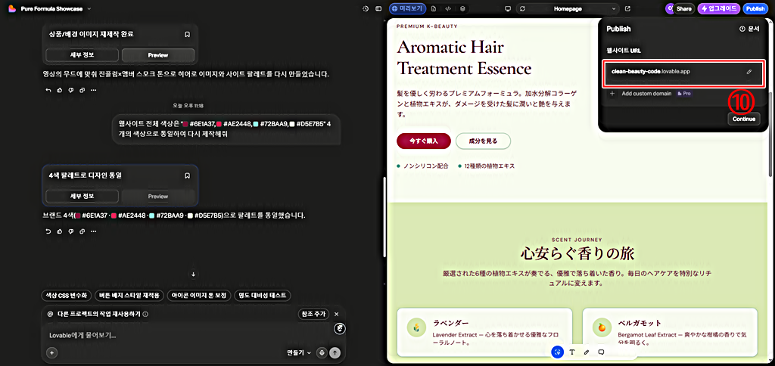The image size is (775, 366).
Task: Jump to latest with down arrow button
Action: (193, 274)
